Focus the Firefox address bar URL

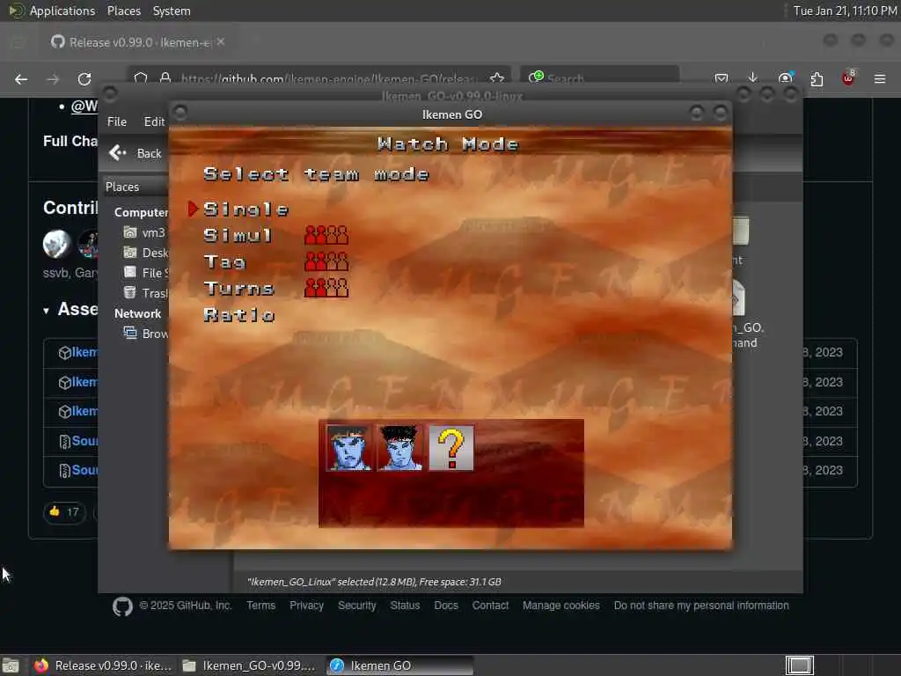pyautogui.click(x=327, y=78)
